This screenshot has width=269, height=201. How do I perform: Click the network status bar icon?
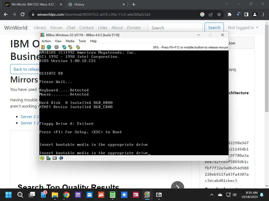point(48,158)
